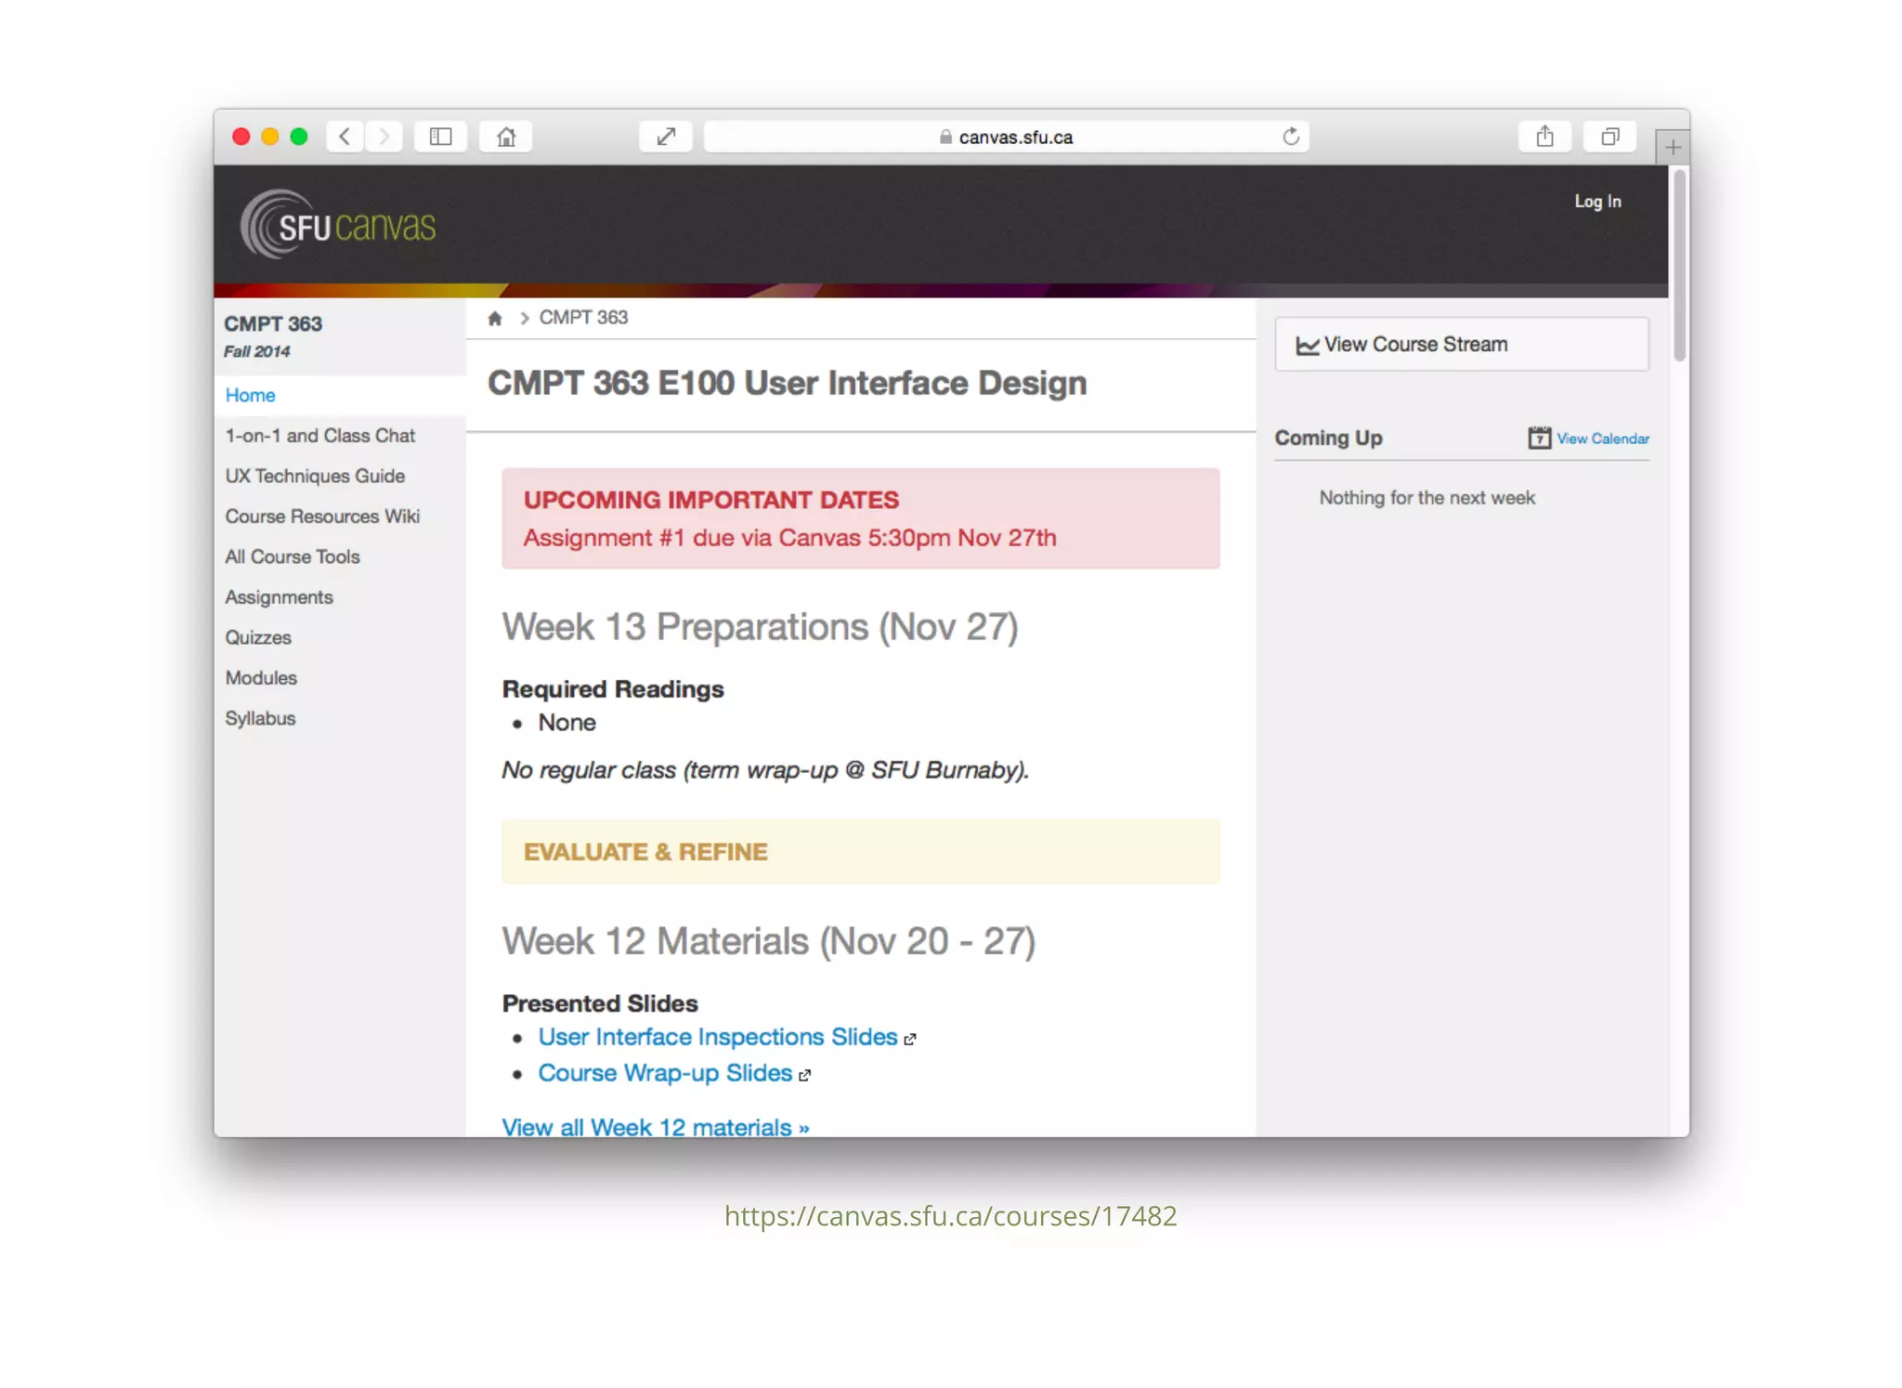
Task: Click the breadcrumb home icon
Action: (x=495, y=319)
